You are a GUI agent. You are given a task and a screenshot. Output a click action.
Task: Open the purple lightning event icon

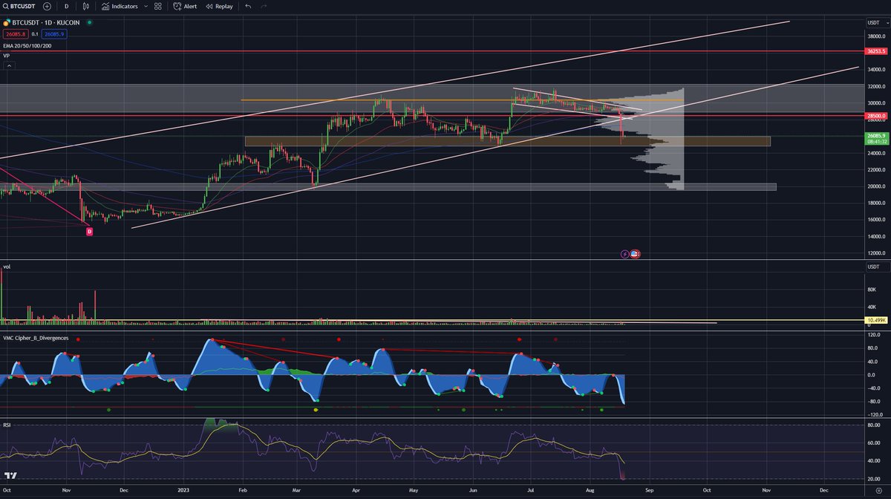[x=624, y=253]
